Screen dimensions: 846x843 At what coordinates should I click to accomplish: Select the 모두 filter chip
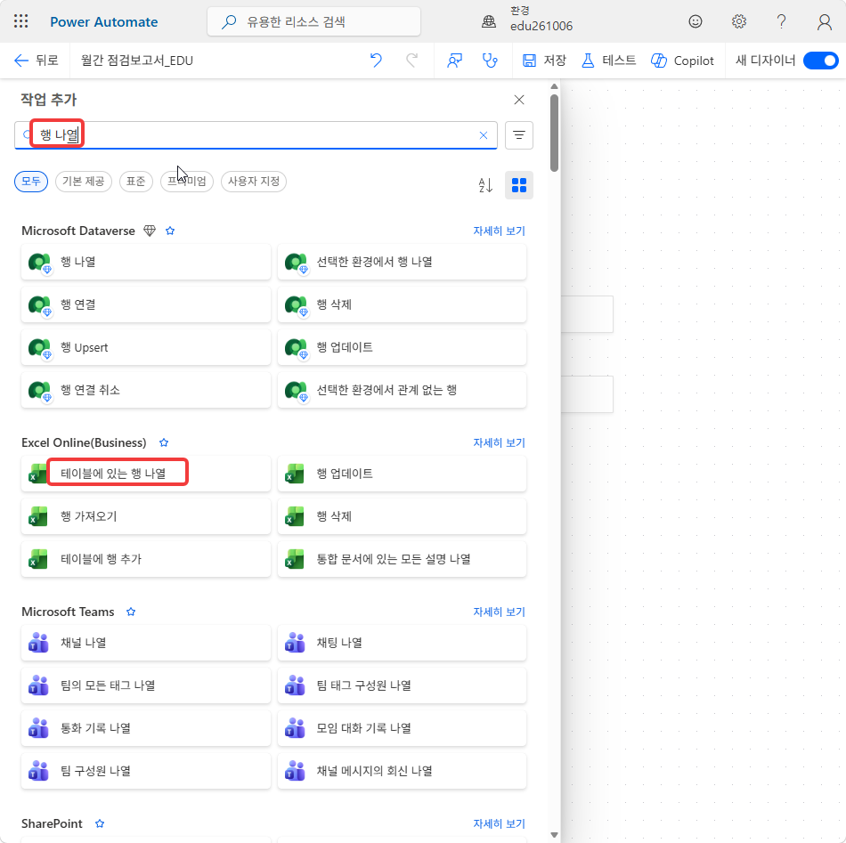coord(31,182)
